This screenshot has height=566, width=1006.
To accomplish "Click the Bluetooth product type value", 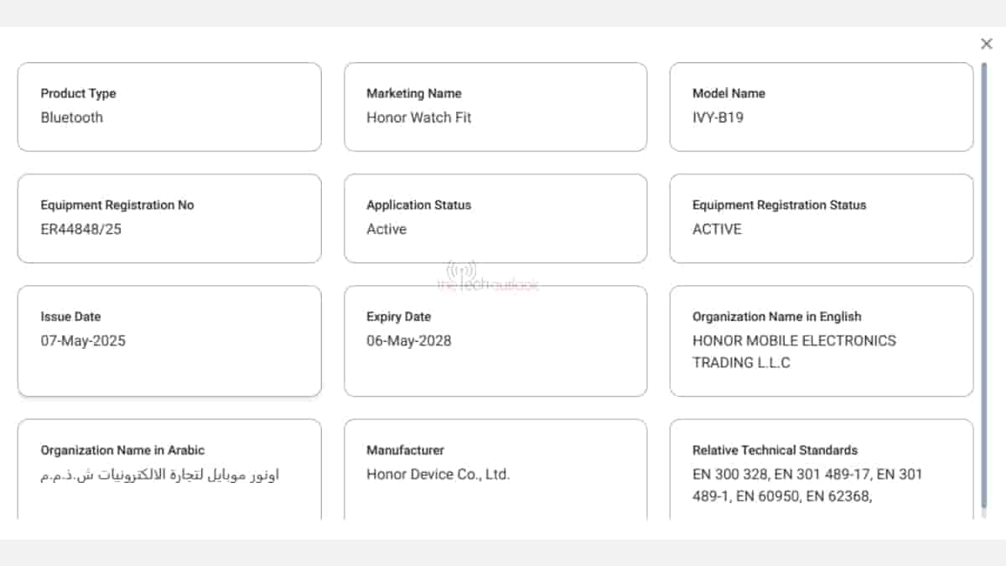I will (x=71, y=117).
